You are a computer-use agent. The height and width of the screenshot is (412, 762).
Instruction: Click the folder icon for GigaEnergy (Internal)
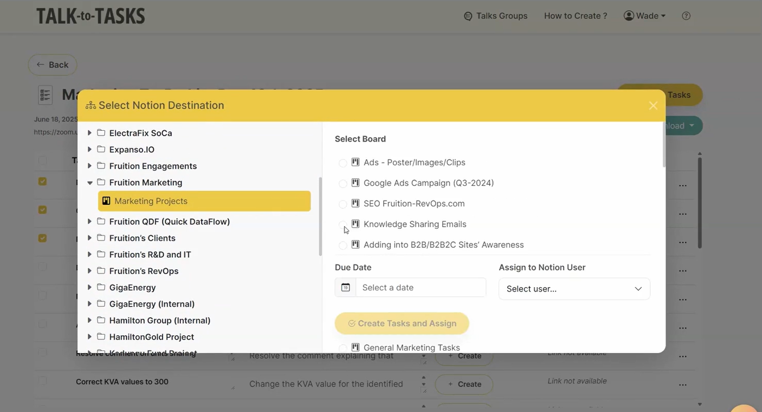101,304
